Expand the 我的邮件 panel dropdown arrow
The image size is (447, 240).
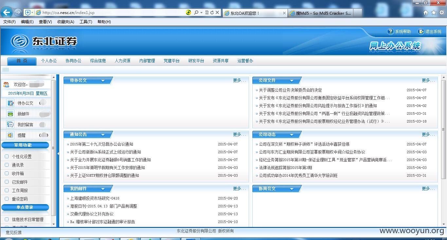click(x=103, y=189)
